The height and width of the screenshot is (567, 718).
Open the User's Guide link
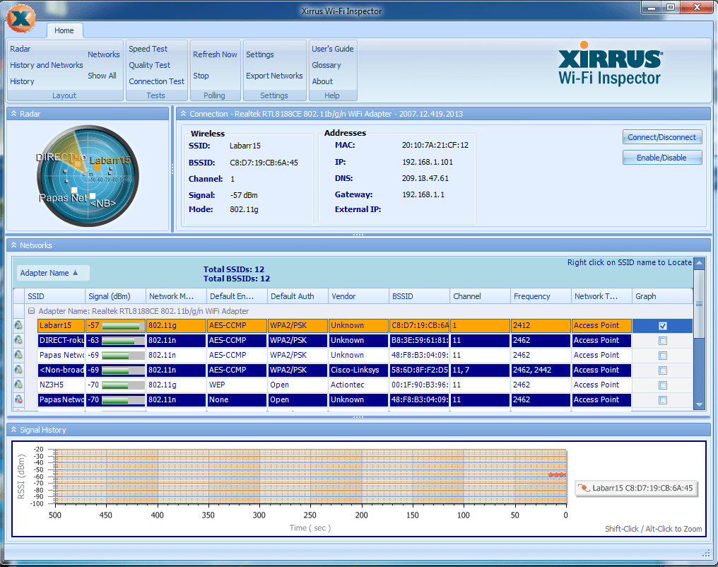[x=332, y=49]
